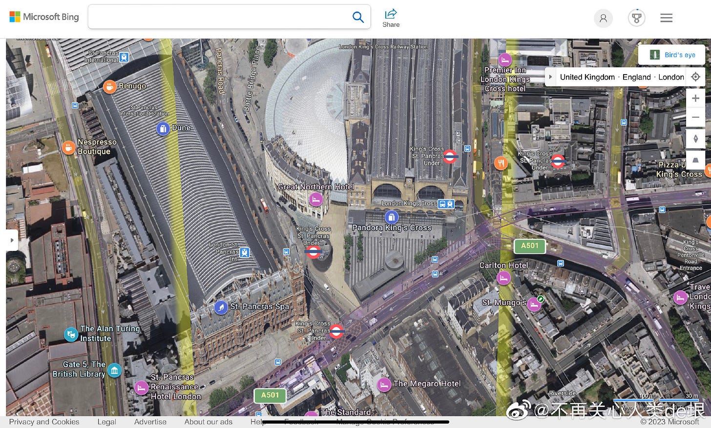Viewport: 711px width, 428px height.
Task: Select the London St Pancras Int rail icon
Action: coord(245,252)
